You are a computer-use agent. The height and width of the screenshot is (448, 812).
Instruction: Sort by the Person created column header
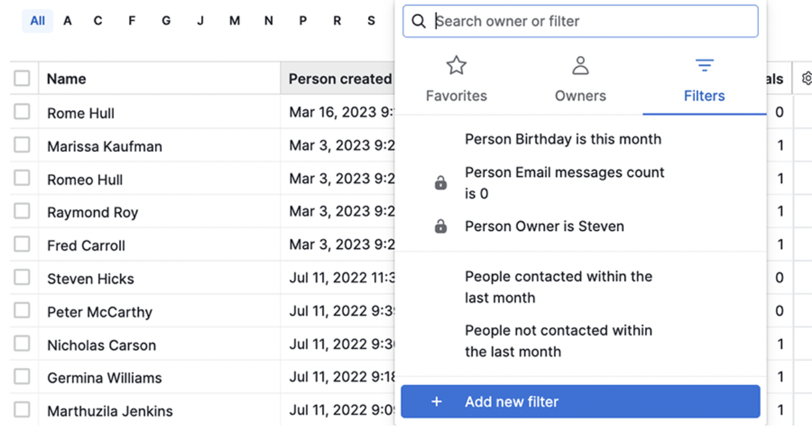(340, 79)
